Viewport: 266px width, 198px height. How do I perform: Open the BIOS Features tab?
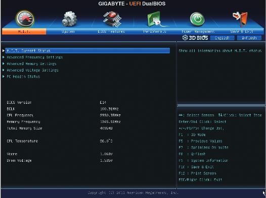pyautogui.click(x=111, y=32)
